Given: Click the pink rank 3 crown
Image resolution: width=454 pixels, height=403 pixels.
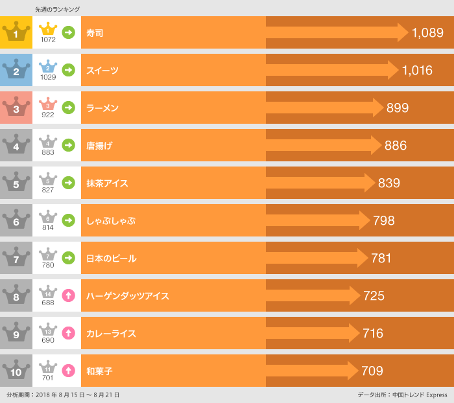Looking at the screenshot, I should (x=16, y=108).
